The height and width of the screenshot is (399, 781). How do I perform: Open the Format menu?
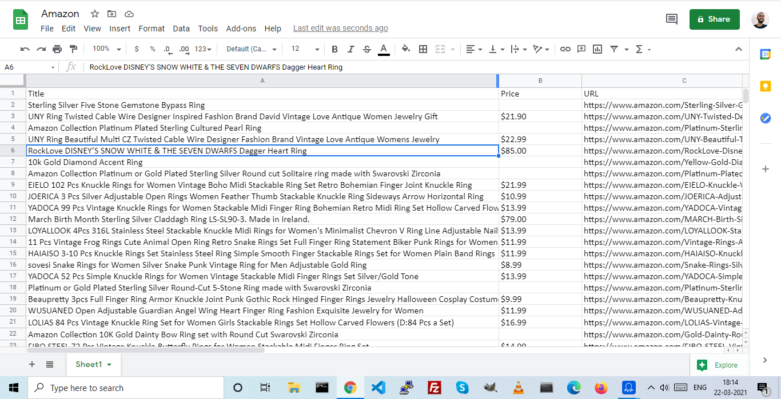(152, 29)
